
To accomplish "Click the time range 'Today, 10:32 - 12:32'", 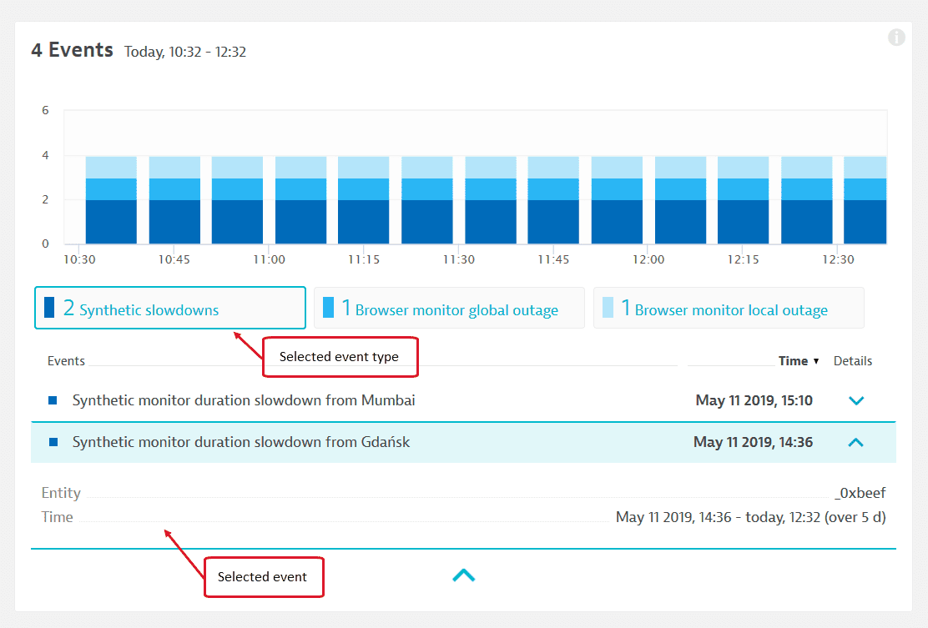I will [x=185, y=52].
